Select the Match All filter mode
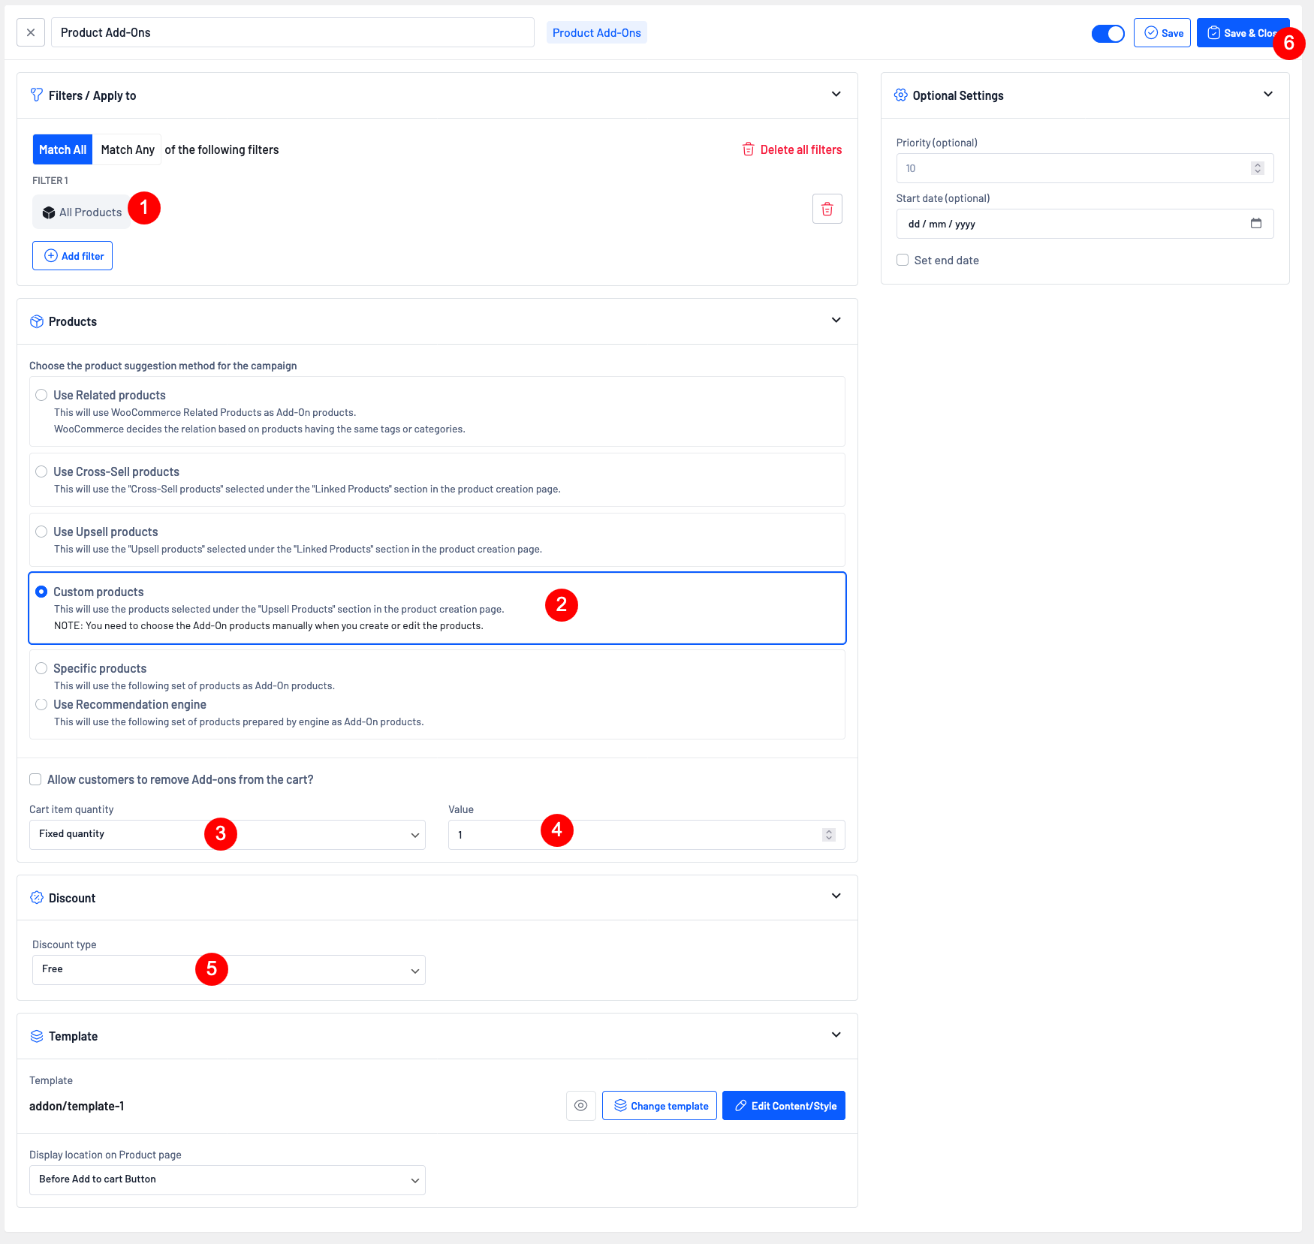The height and width of the screenshot is (1244, 1314). point(62,150)
